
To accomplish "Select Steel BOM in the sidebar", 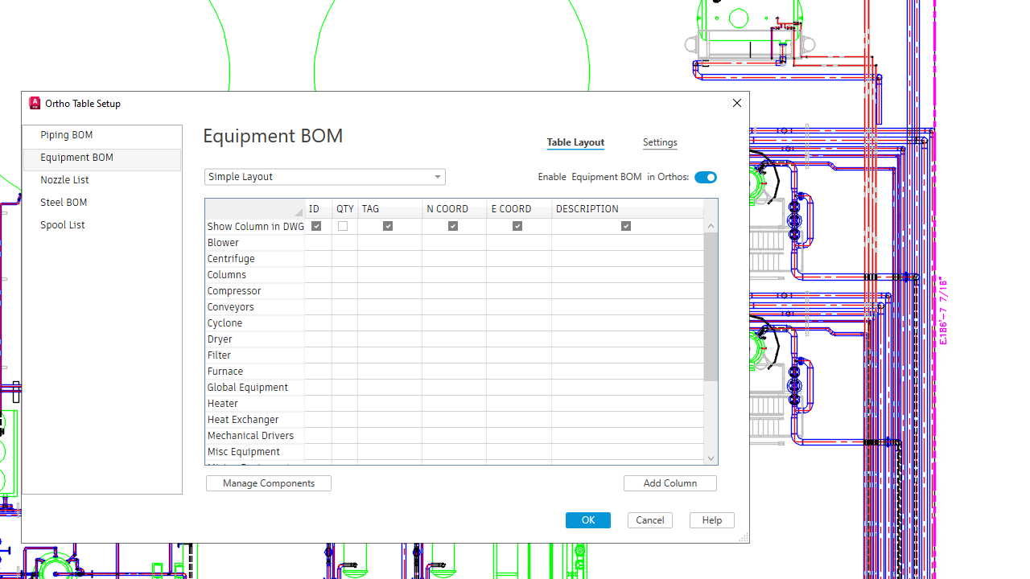I will [x=64, y=202].
